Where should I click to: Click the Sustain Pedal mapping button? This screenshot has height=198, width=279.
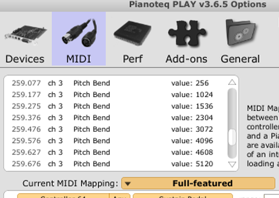183,196
